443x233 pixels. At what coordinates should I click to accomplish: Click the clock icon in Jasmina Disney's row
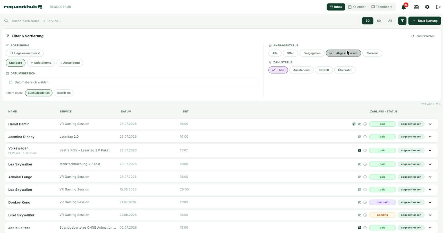[x=365, y=137]
